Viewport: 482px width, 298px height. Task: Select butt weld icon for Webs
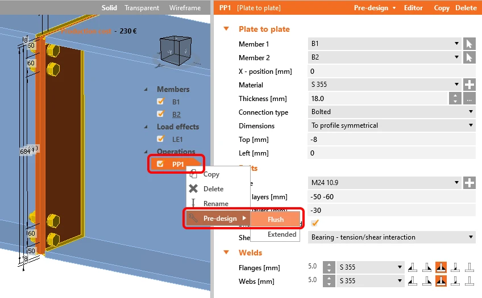coord(455,281)
